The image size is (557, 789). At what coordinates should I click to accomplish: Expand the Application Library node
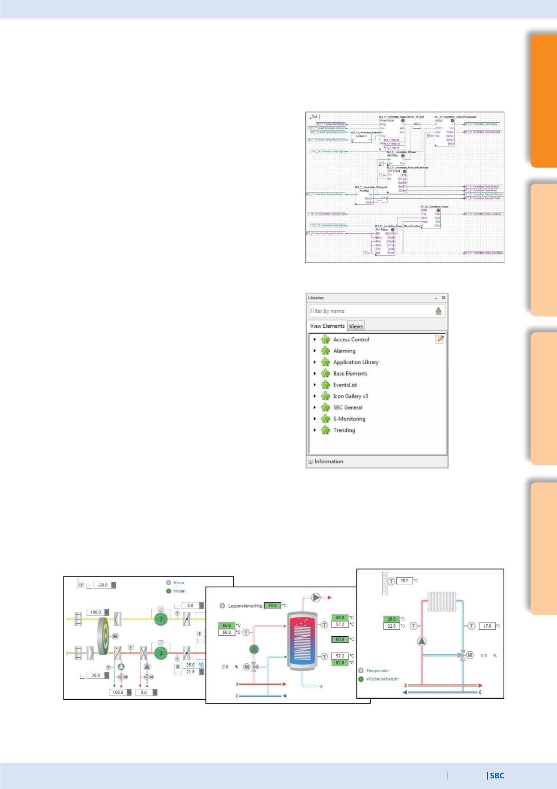pos(314,362)
